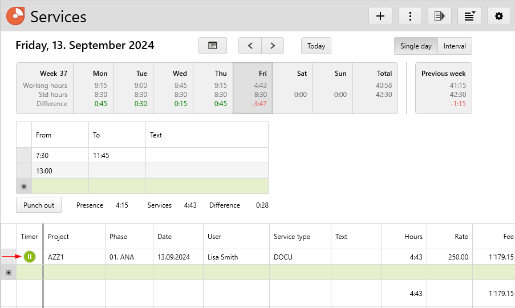
Task: Click the plus icon to add service
Action: (380, 16)
